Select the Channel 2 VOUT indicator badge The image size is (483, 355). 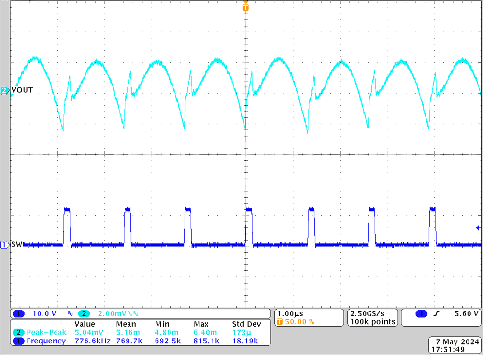[x=3, y=90]
